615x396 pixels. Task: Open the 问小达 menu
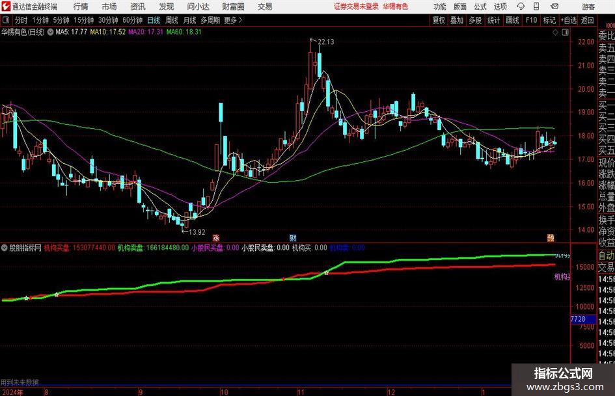tap(198, 7)
